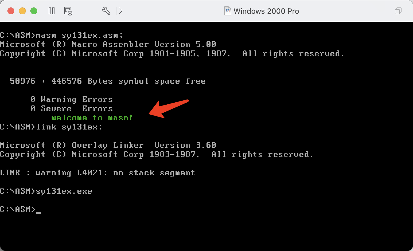Click the Windows 2000 Pro window title

point(266,11)
